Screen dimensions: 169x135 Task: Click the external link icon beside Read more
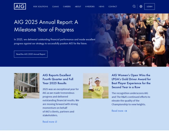coord(56,122)
